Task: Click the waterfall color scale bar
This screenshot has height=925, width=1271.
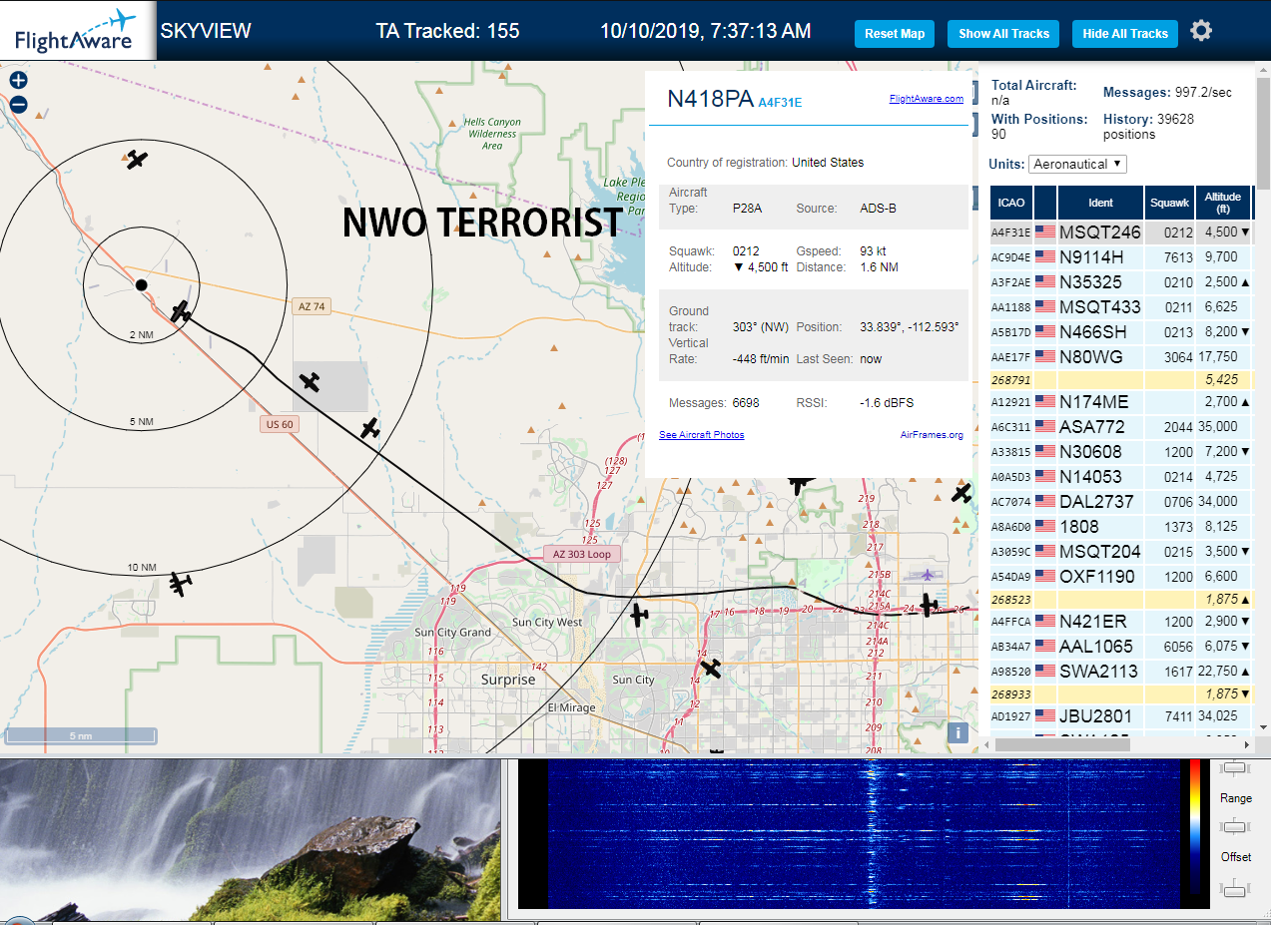Action: click(1194, 826)
